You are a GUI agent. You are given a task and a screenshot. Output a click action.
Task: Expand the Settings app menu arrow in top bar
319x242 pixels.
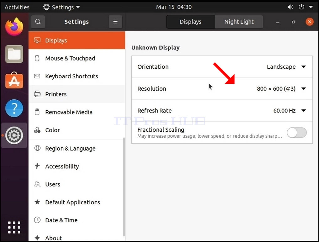[x=78, y=7]
